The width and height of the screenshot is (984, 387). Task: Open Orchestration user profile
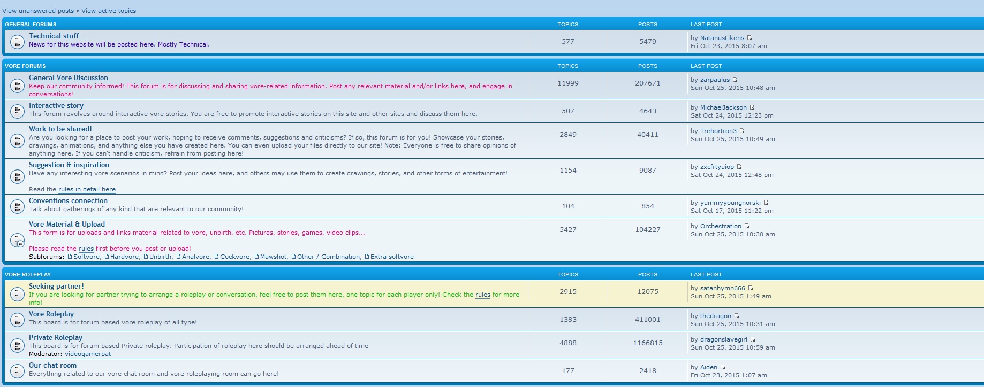click(721, 226)
